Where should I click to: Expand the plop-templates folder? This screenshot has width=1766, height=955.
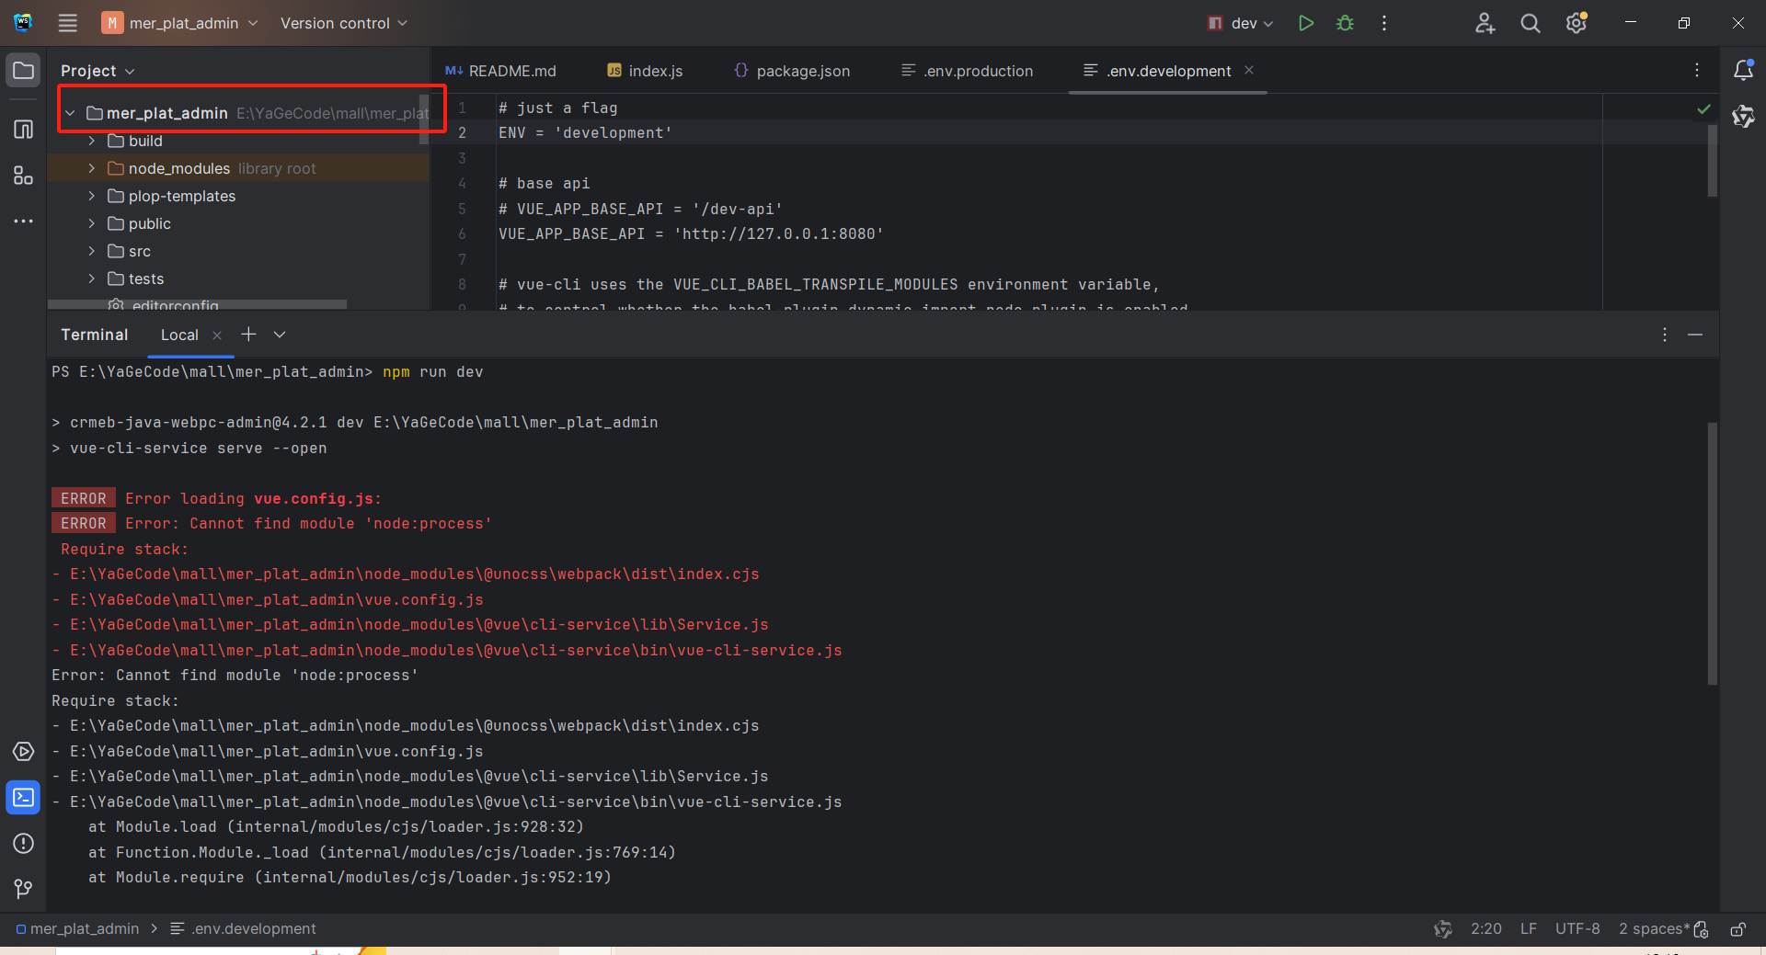91,196
